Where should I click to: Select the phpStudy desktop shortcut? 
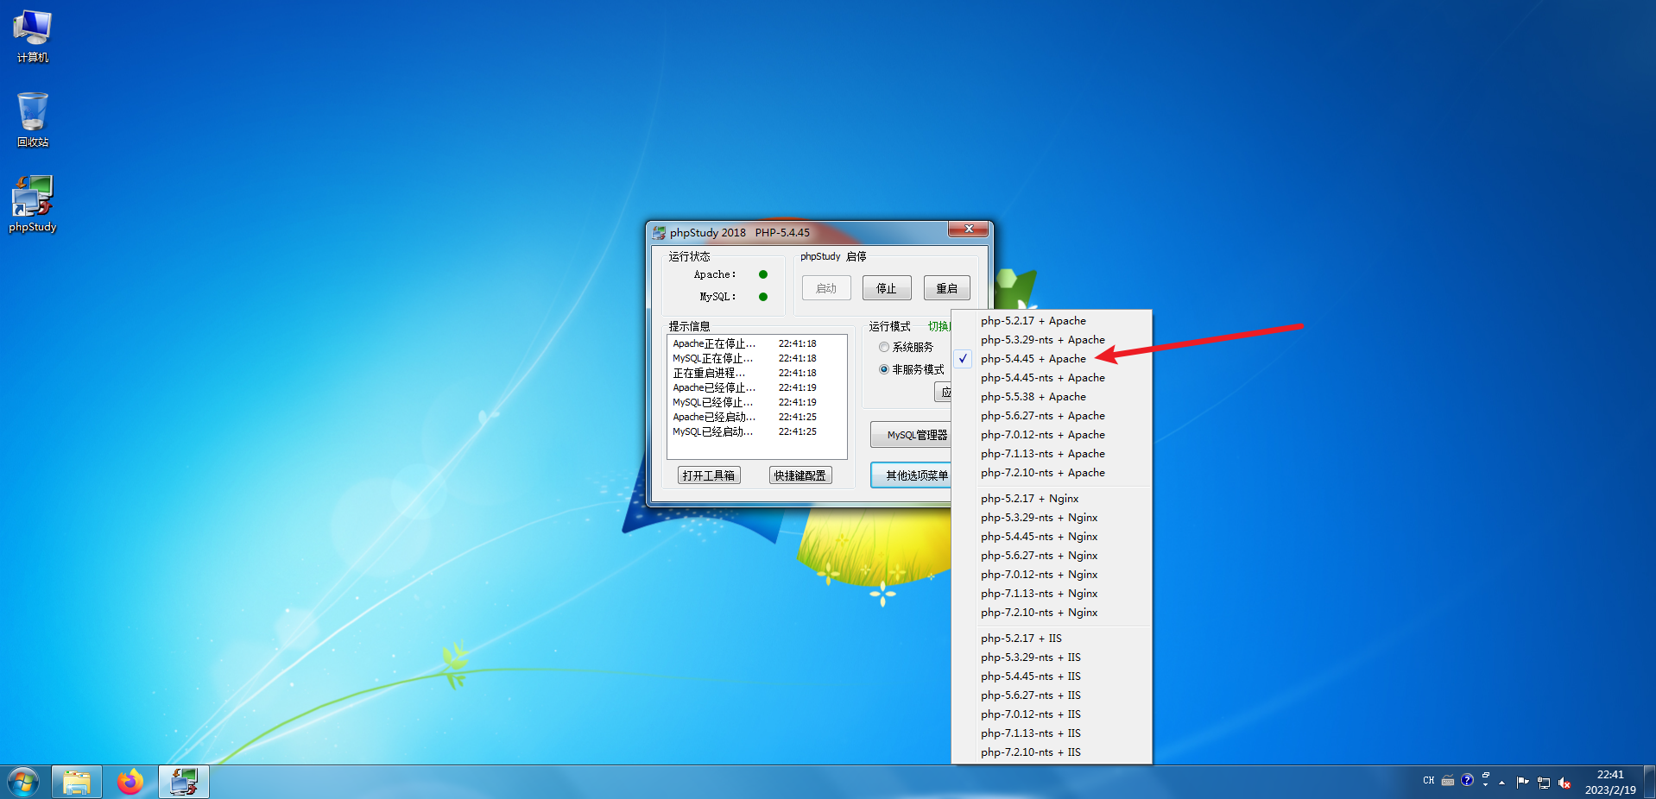pos(33,204)
